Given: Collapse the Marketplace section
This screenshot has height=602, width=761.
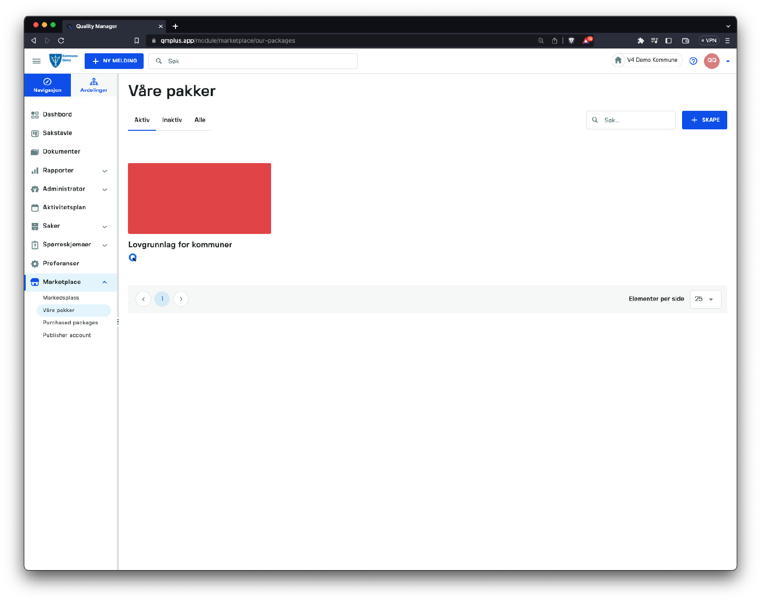Looking at the screenshot, I should point(105,282).
